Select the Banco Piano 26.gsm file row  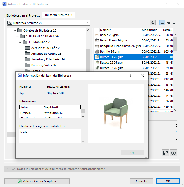coord(134,40)
